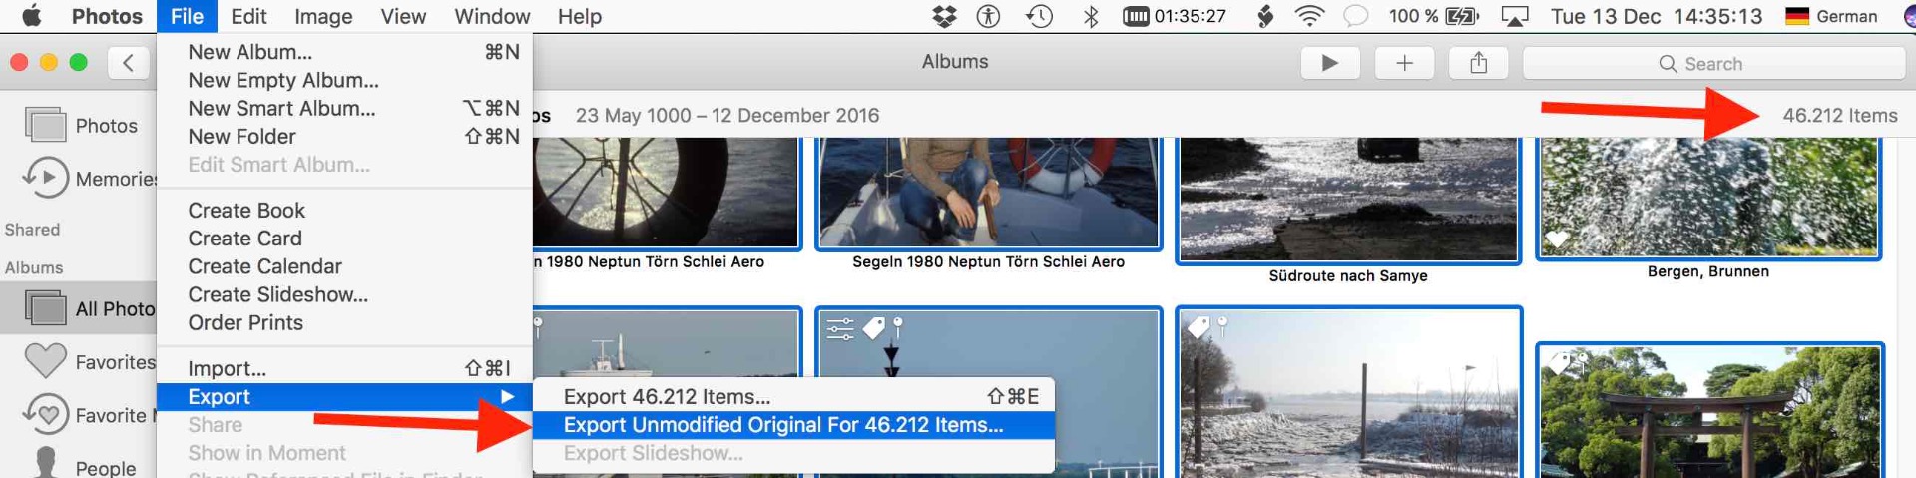Image resolution: width=1916 pixels, height=478 pixels.
Task: Click the Albums sidebar heading
Action: [x=34, y=267]
